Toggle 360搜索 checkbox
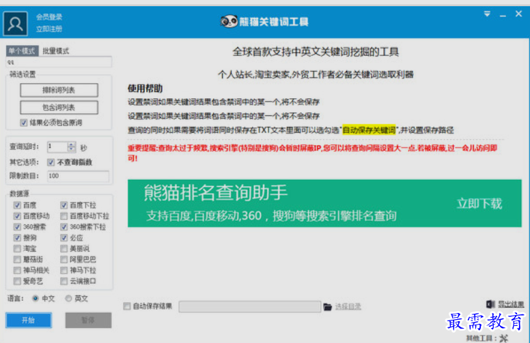This screenshot has height=343, width=530. 17,226
